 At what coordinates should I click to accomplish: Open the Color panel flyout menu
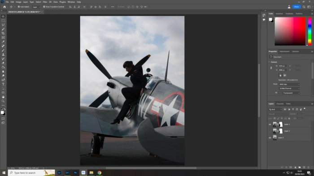(x=312, y=14)
